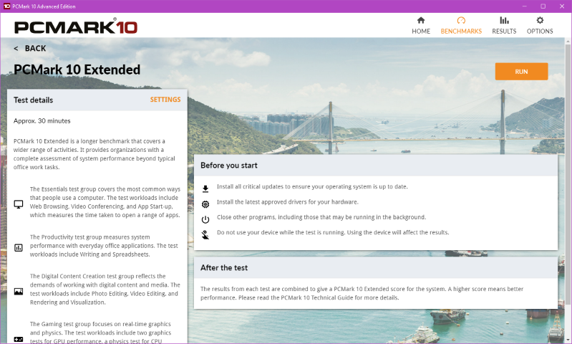Switch to the RESULTS tab label
The image size is (572, 344).
(504, 32)
